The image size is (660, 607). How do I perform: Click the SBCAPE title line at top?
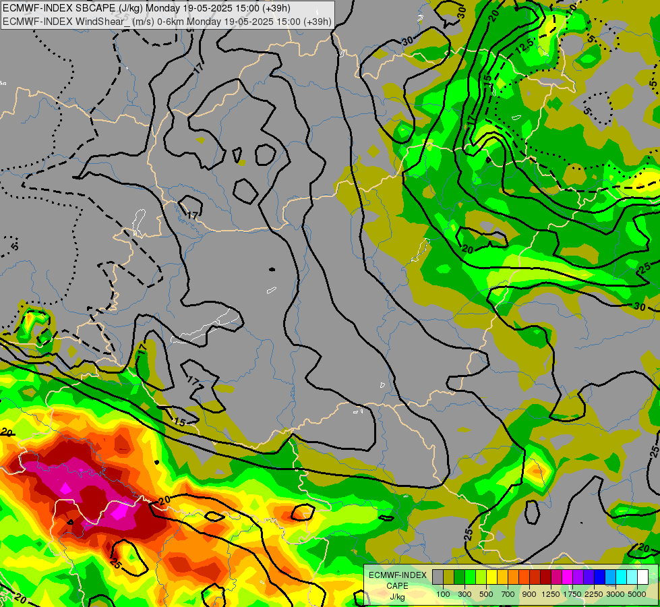click(146, 8)
